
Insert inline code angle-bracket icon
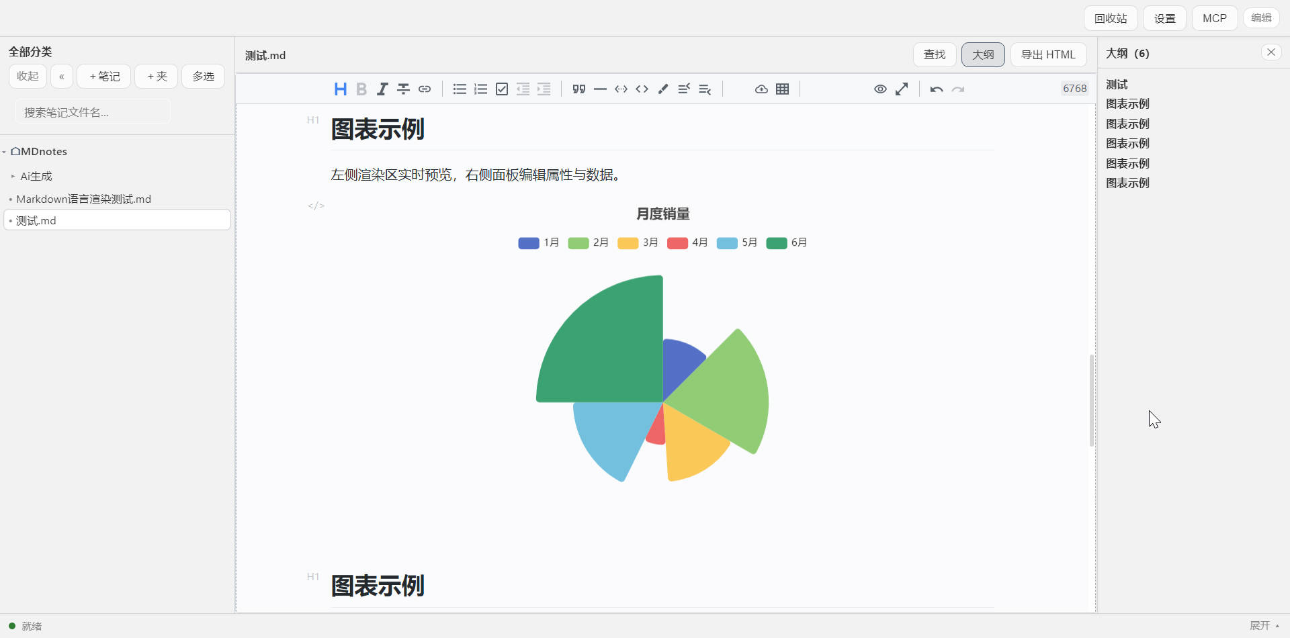642,89
